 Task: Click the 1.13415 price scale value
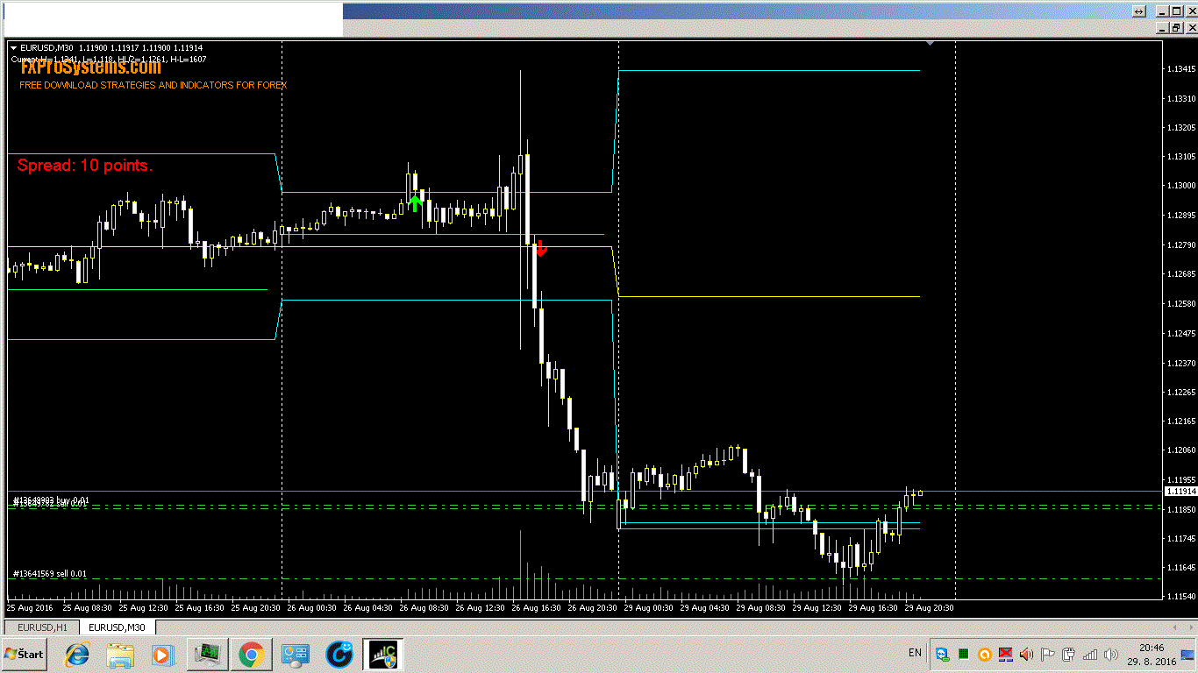(1180, 68)
